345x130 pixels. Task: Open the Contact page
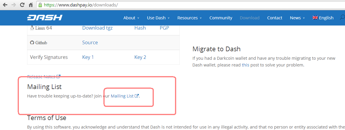275,18
